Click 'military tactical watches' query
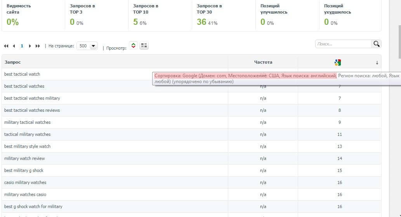The image size is (401, 217). pos(27,122)
